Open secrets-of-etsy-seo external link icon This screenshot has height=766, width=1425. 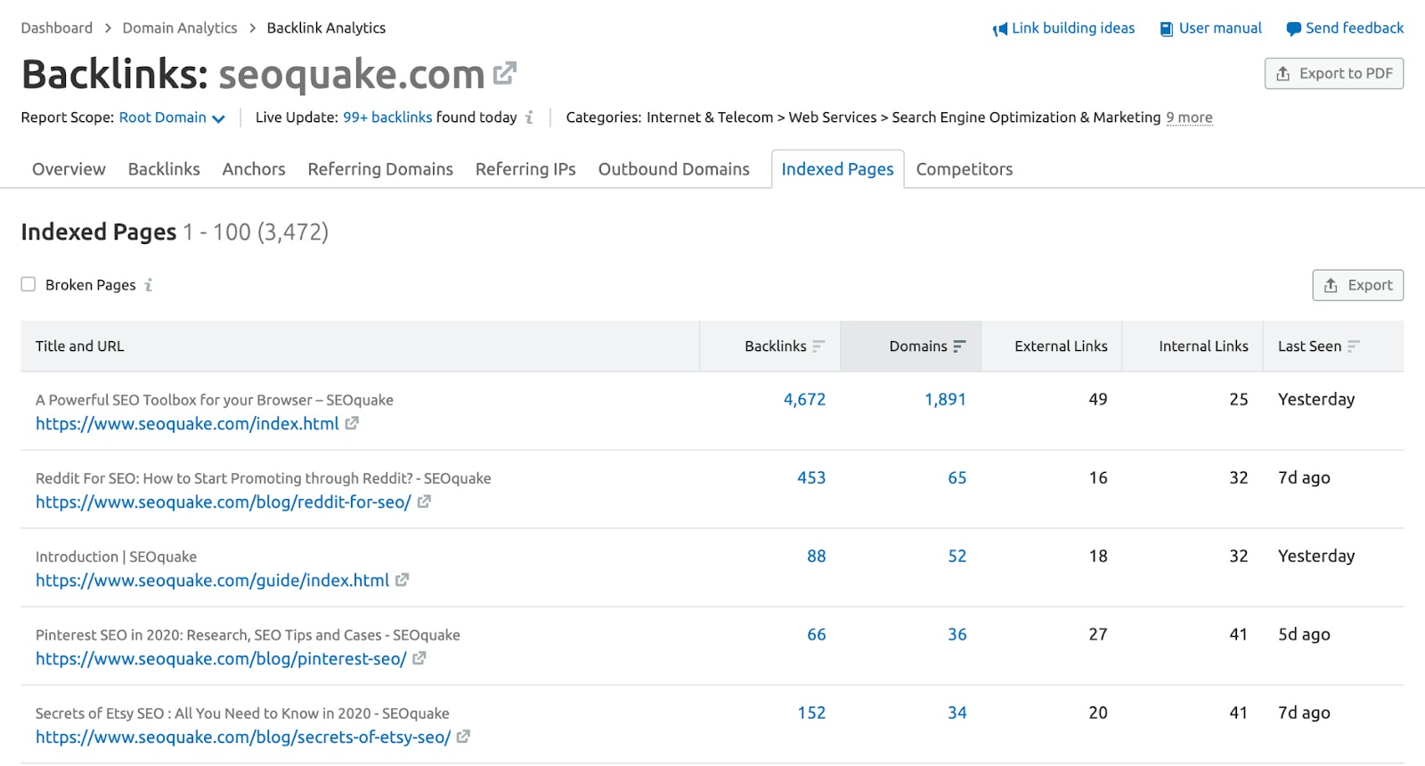click(463, 737)
